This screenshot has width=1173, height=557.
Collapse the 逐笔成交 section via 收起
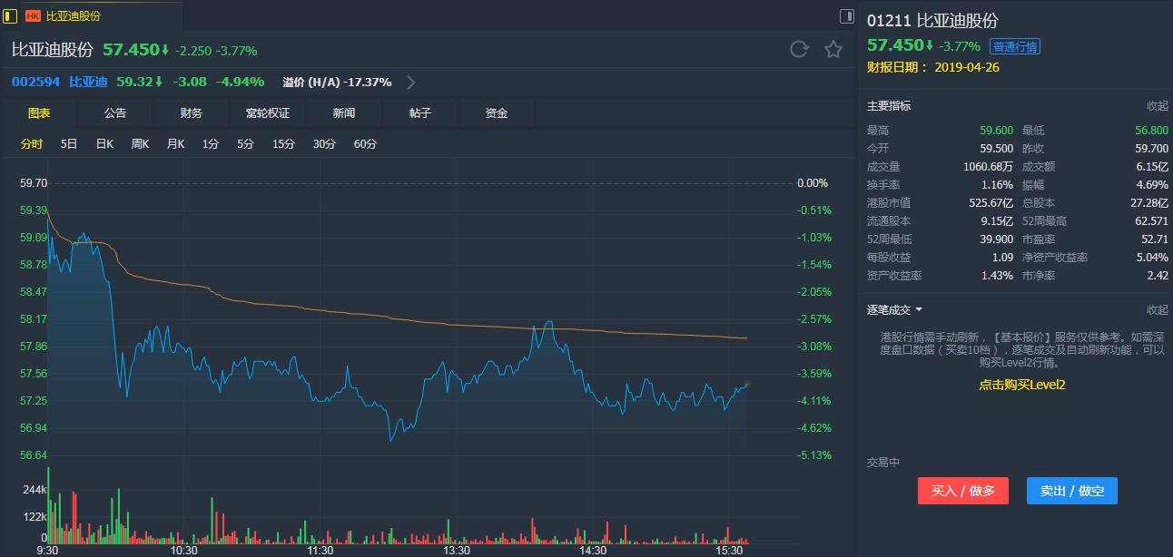[1157, 310]
